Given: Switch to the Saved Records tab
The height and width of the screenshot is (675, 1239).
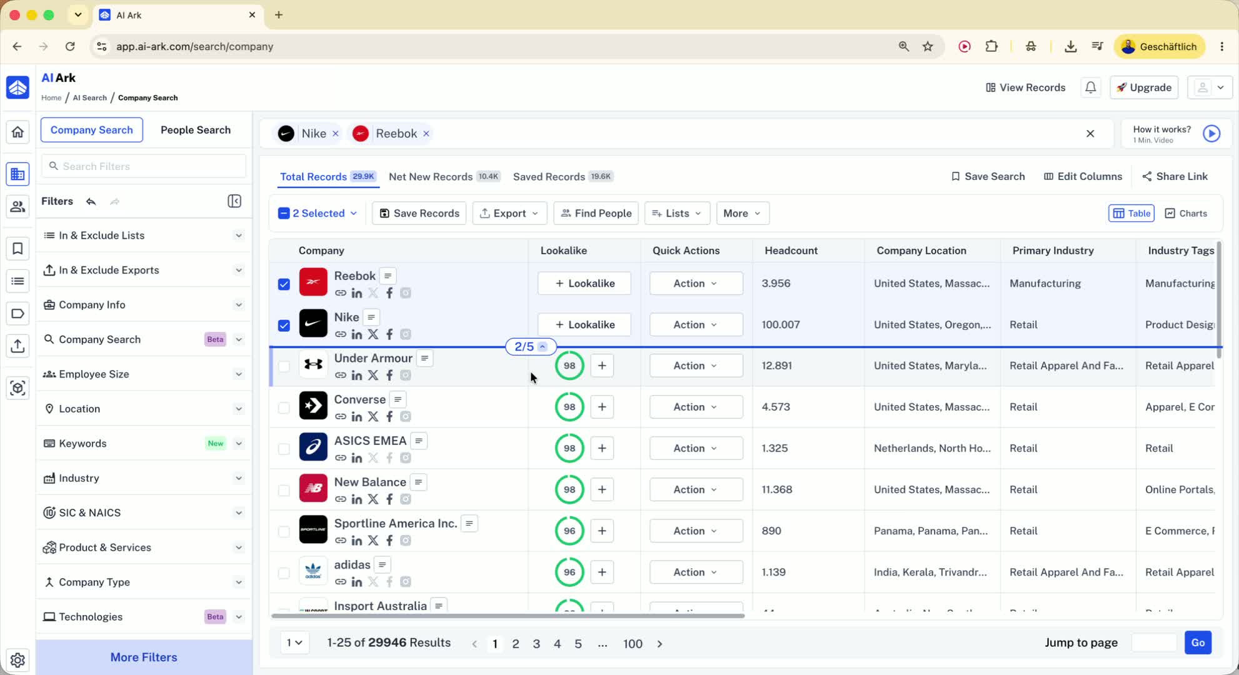Looking at the screenshot, I should [563, 177].
